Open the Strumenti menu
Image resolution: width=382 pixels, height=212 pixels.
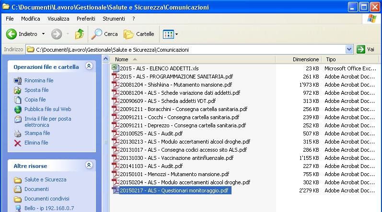pyautogui.click(x=114, y=19)
